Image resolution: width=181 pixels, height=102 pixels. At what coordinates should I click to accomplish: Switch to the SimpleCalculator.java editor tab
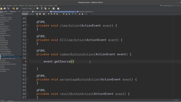(x=41, y=12)
